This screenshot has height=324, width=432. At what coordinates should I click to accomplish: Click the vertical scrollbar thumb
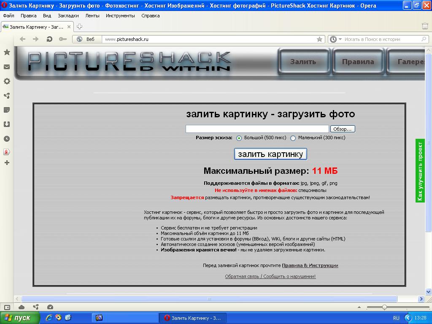click(x=428, y=143)
